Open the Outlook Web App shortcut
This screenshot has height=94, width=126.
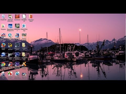point(24,26)
